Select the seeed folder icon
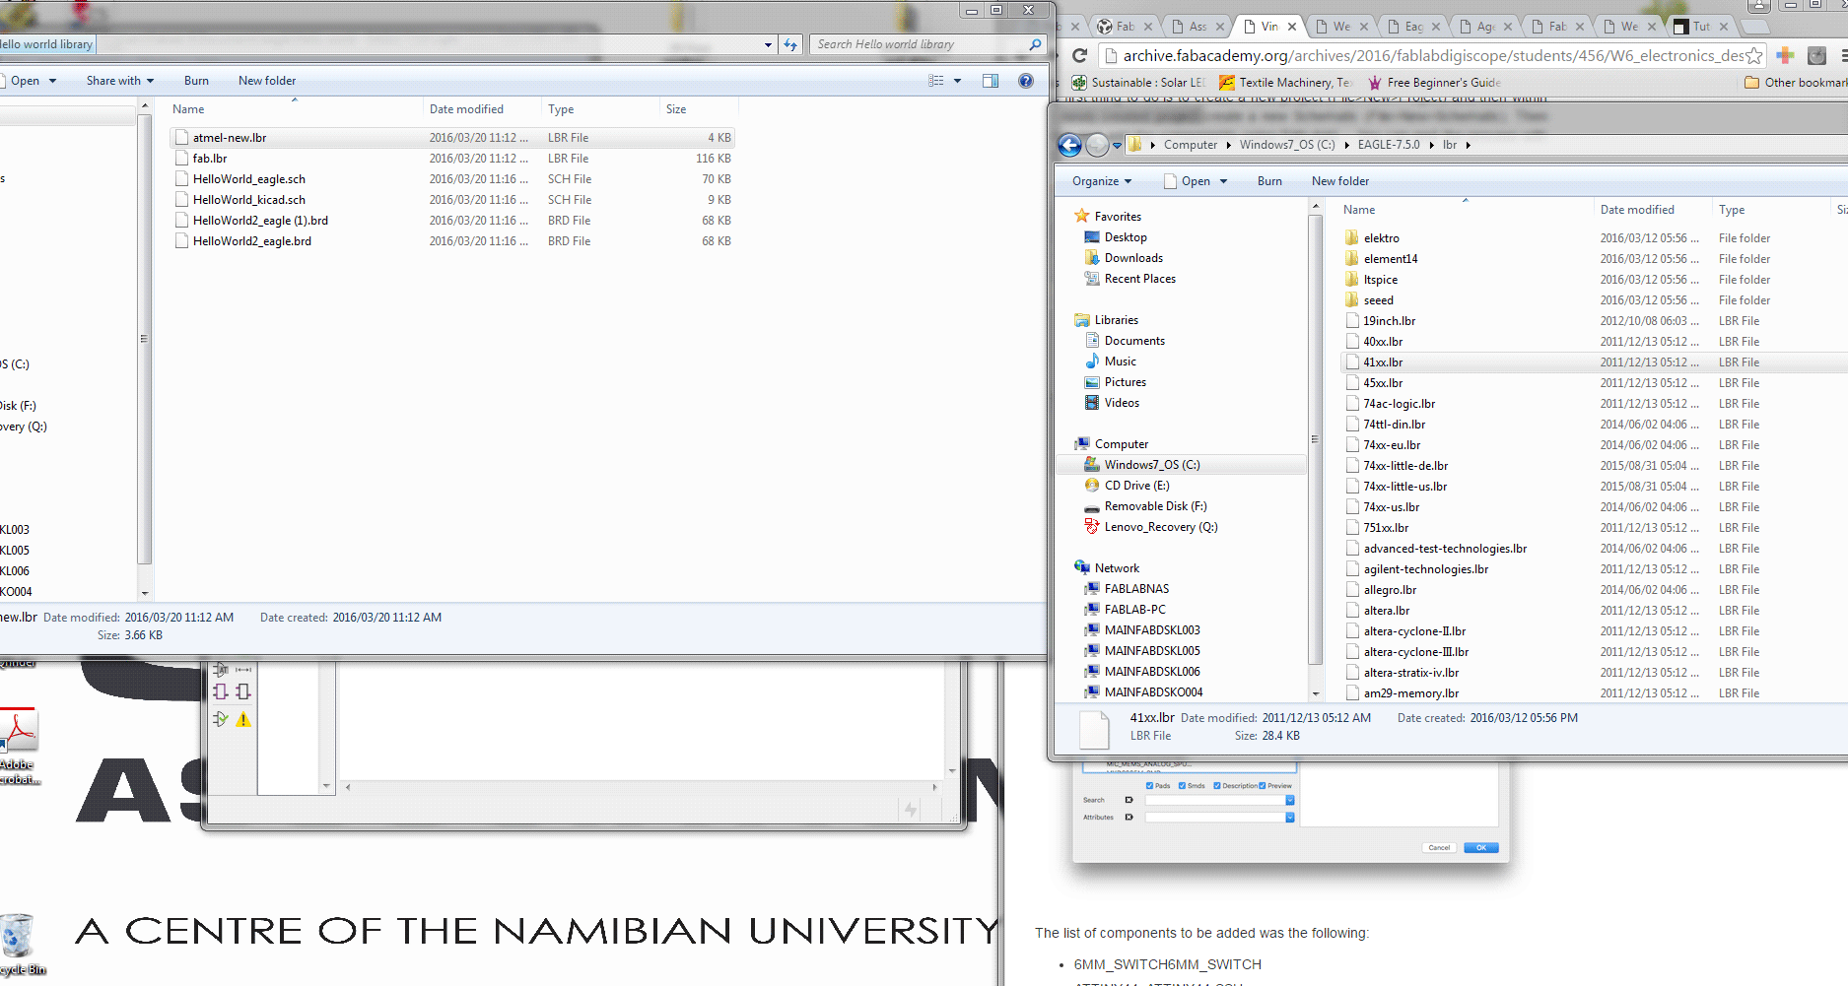Image resolution: width=1848 pixels, height=986 pixels. point(1352,299)
